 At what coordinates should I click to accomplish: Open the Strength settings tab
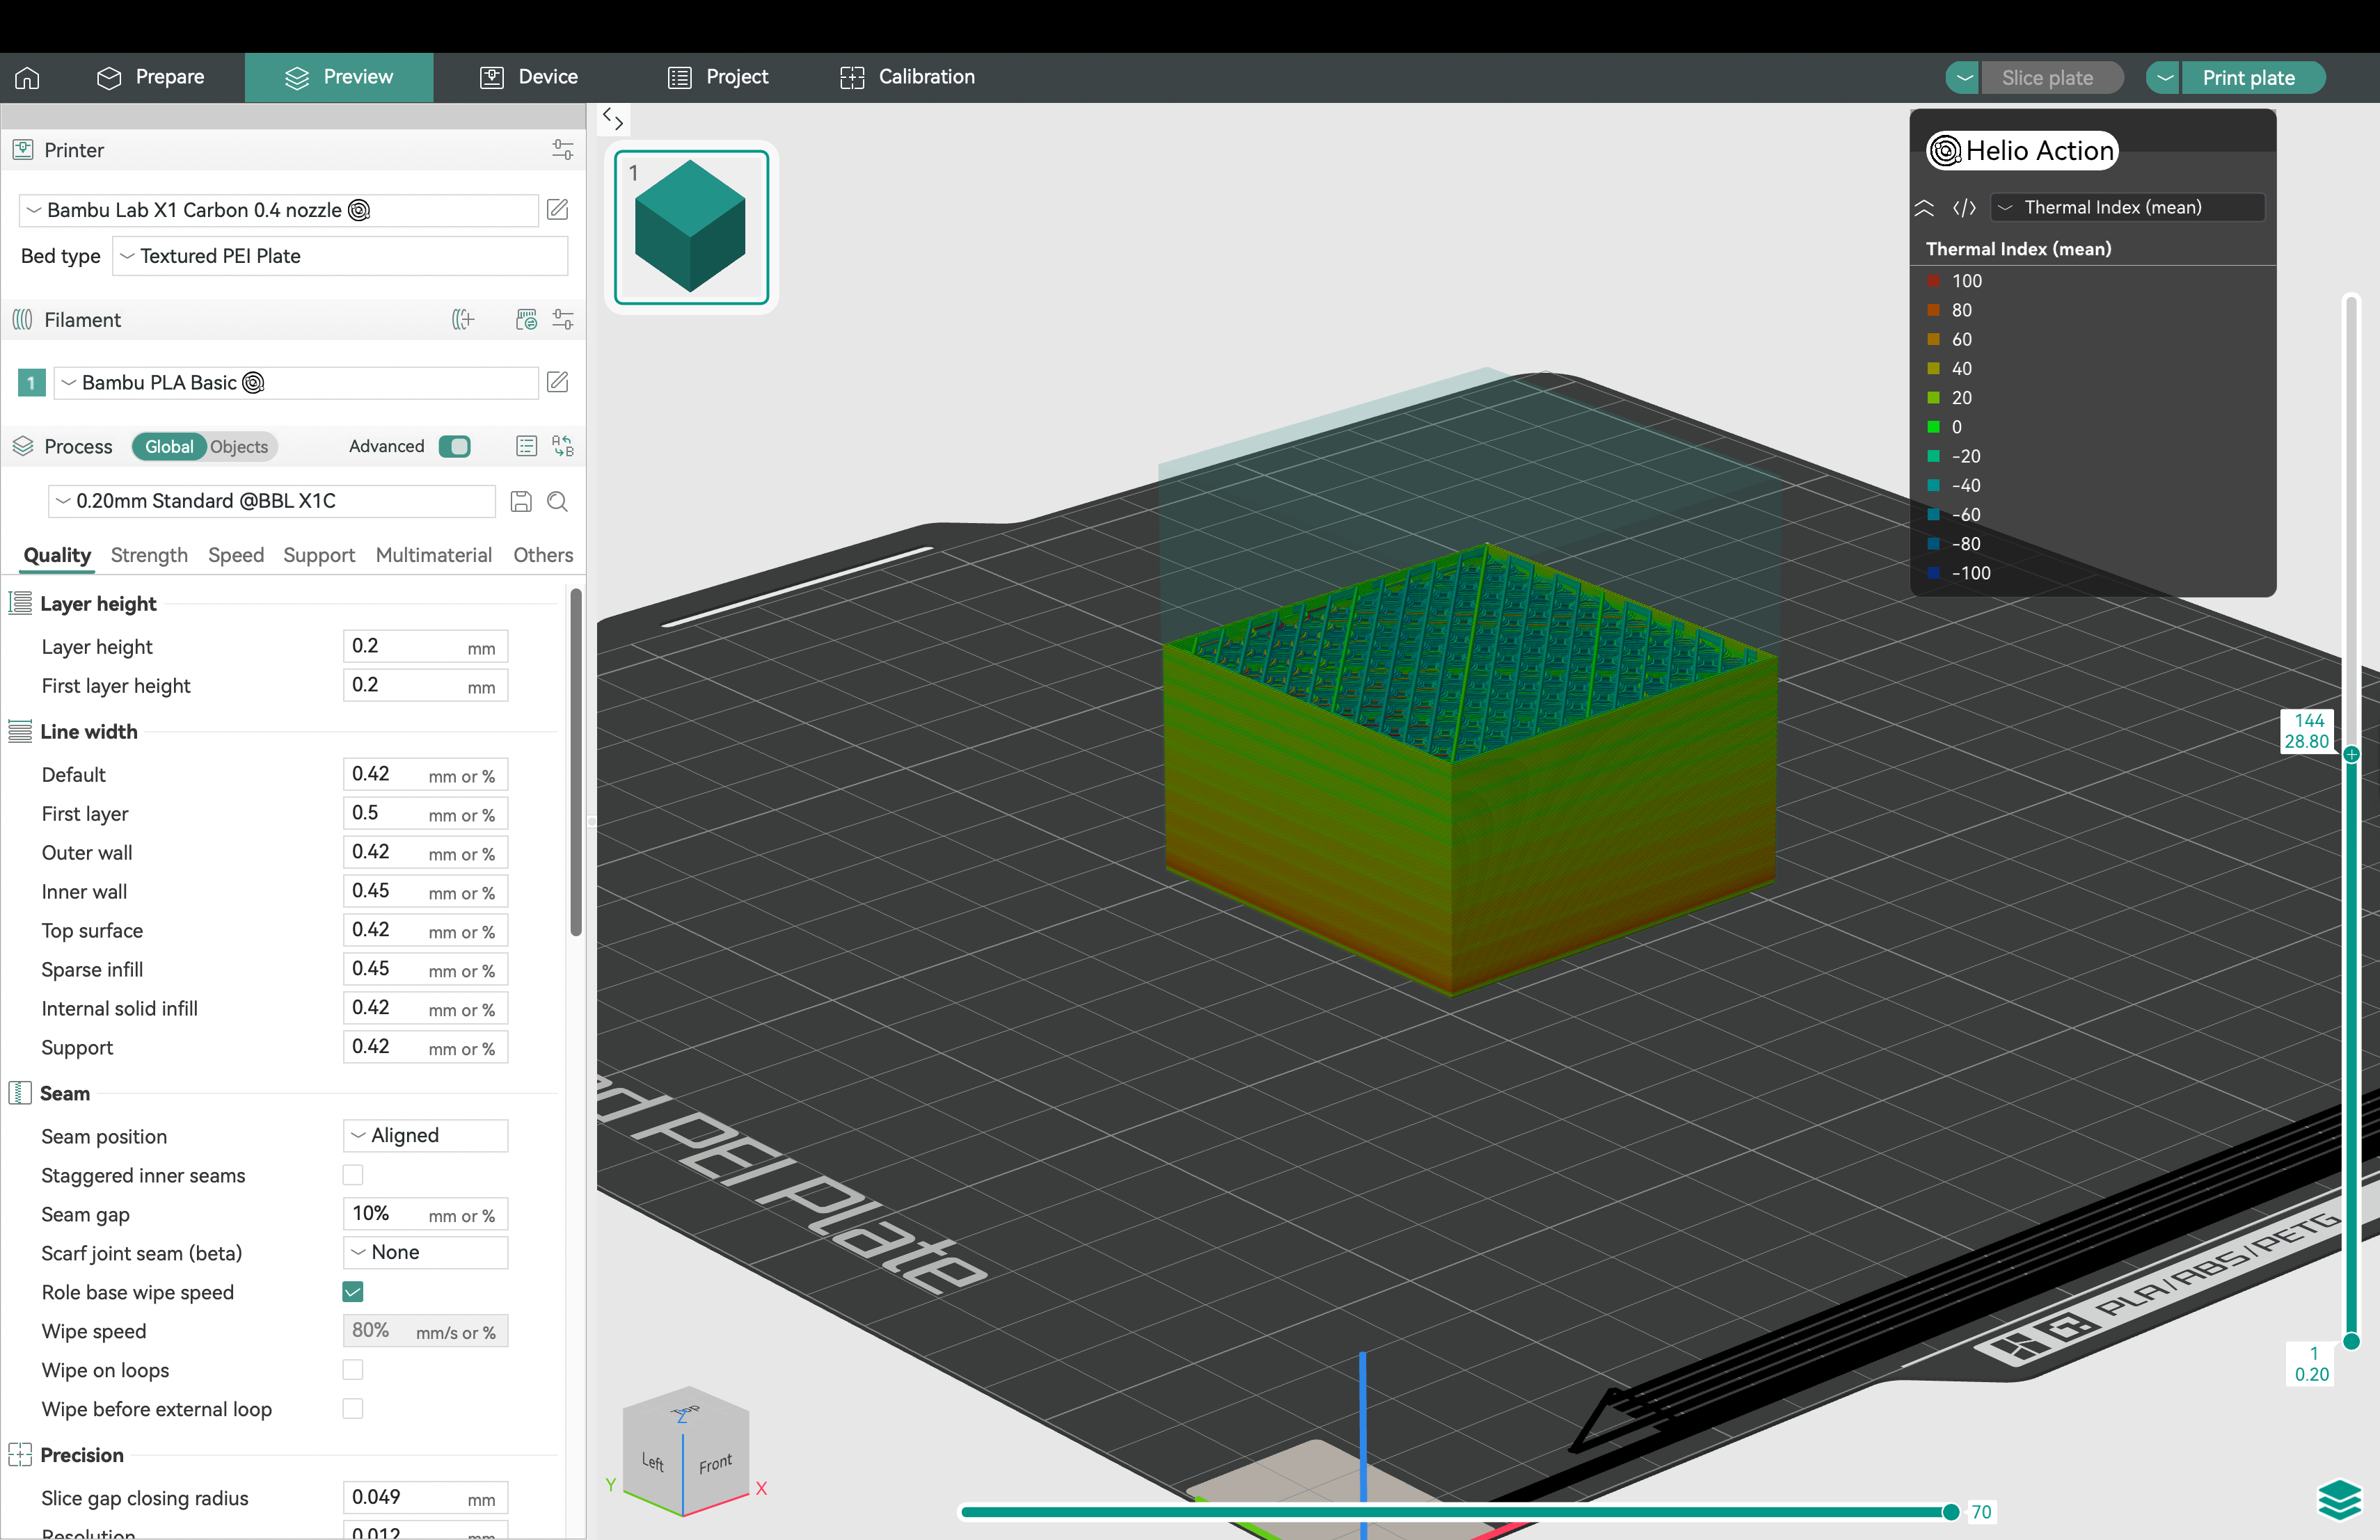149,556
